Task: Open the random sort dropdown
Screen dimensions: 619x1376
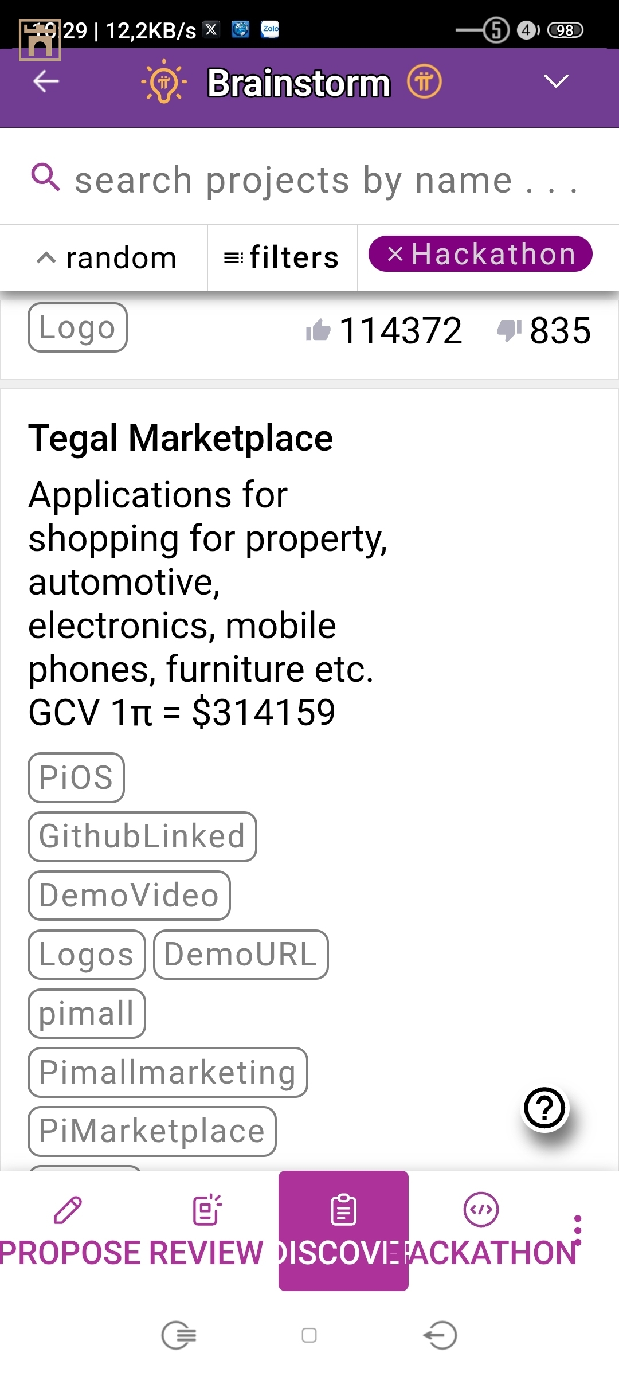Action: pyautogui.click(x=107, y=258)
